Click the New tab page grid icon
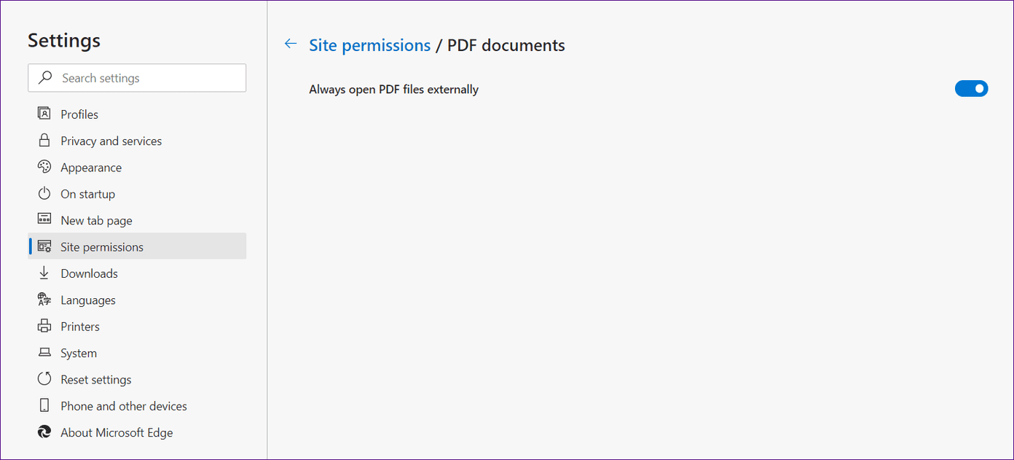The image size is (1014, 460). (x=44, y=219)
